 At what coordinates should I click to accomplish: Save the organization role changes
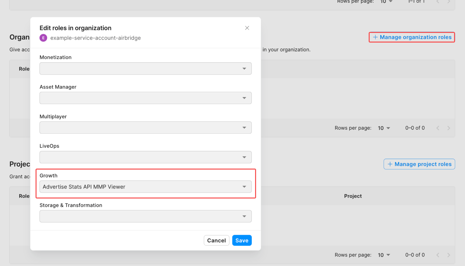[242, 240]
